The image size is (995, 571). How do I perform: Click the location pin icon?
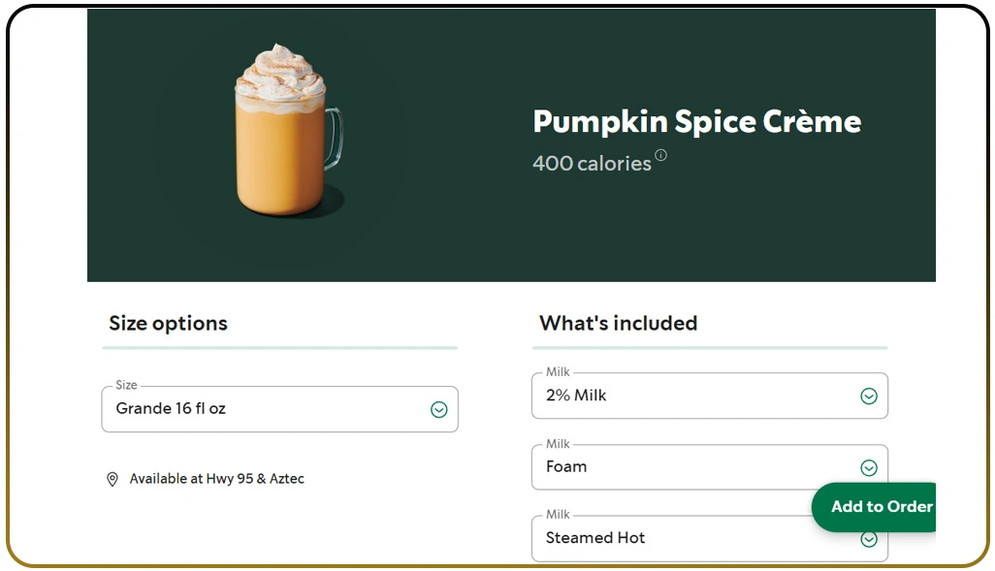pyautogui.click(x=112, y=479)
